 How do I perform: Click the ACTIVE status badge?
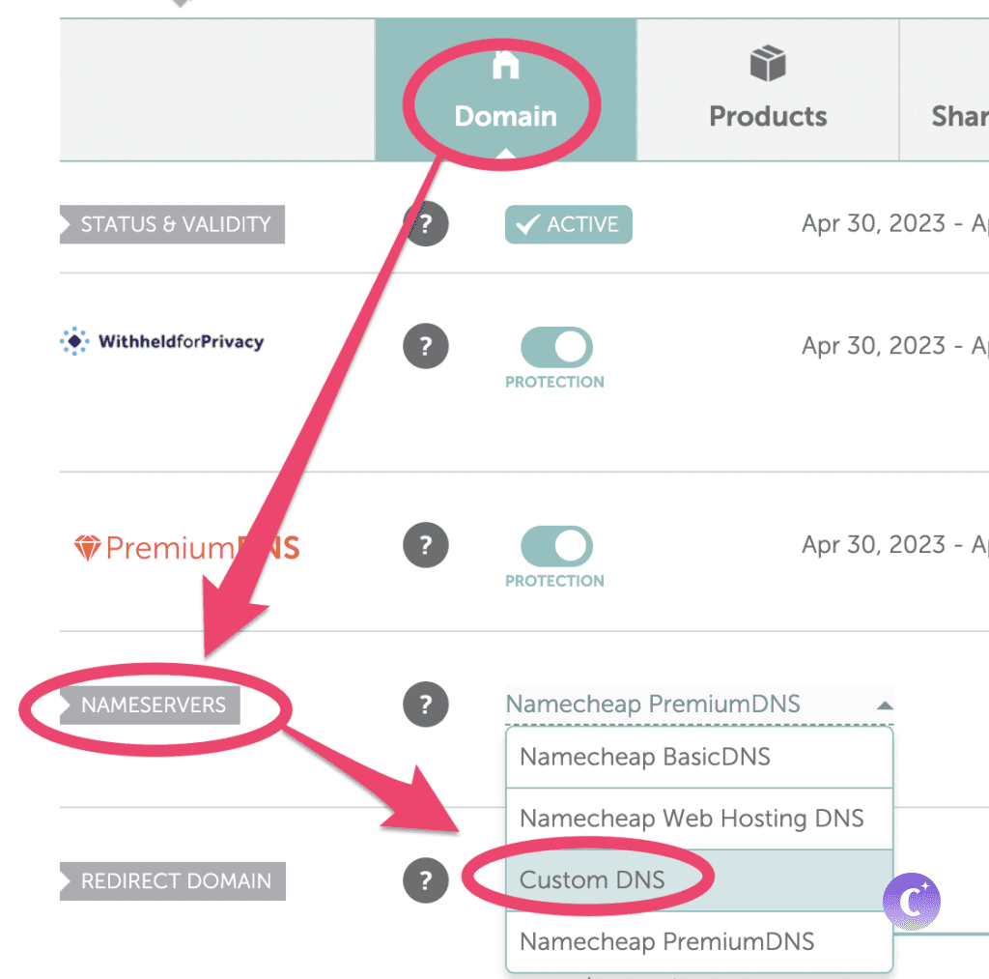(x=568, y=224)
